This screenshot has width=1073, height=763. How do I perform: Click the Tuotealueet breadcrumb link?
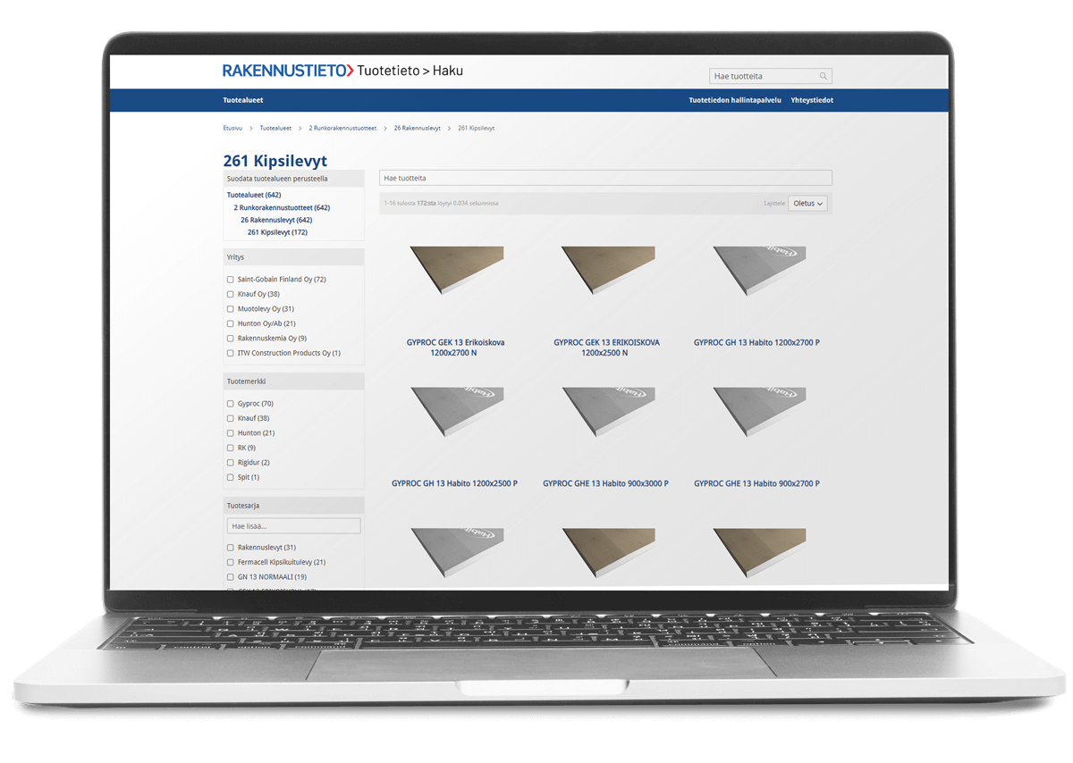275,128
